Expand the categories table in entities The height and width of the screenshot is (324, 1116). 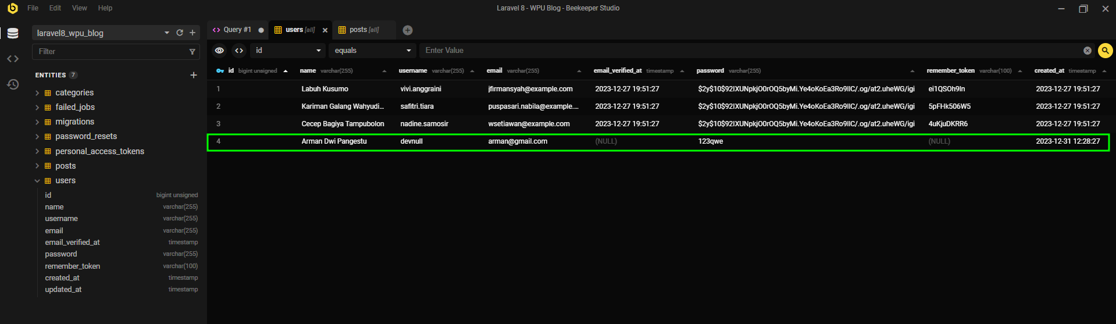(x=37, y=93)
